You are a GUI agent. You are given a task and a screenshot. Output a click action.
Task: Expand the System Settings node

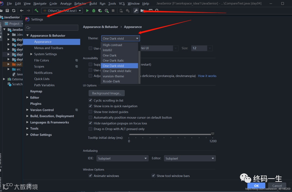[31, 54]
